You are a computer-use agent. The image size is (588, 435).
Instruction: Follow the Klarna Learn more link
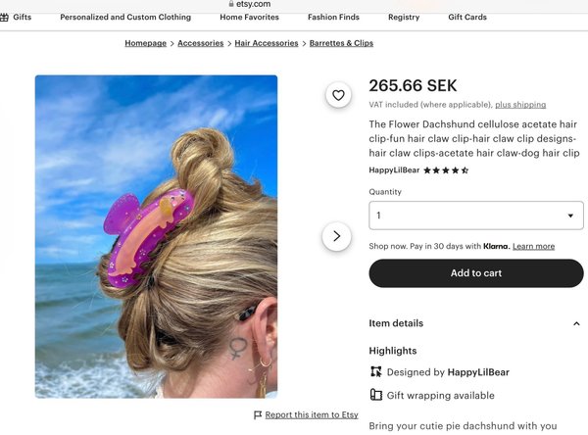[x=533, y=246]
